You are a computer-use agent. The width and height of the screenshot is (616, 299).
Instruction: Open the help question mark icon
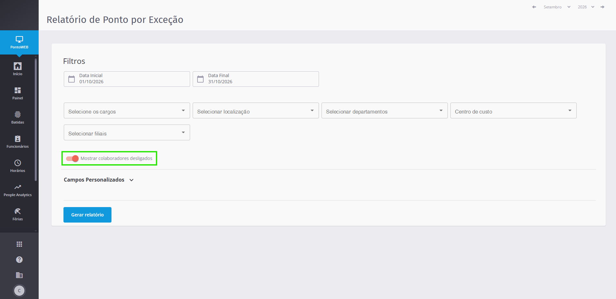19,260
